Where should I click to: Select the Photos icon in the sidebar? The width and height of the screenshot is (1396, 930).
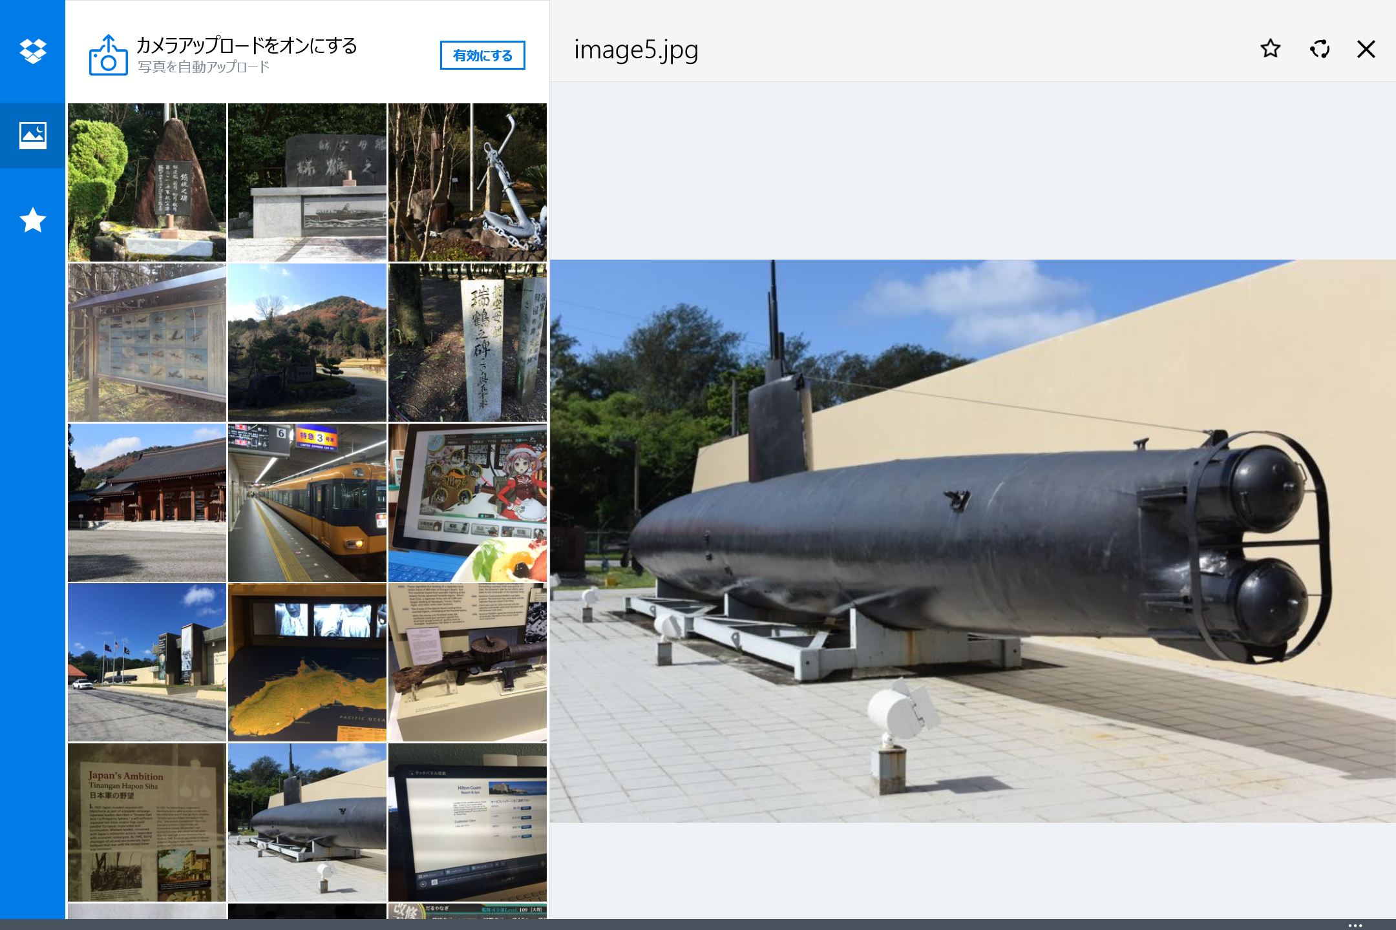(x=31, y=136)
